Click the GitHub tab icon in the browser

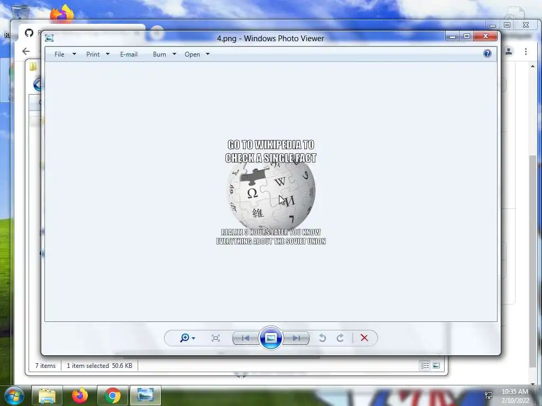pos(29,33)
